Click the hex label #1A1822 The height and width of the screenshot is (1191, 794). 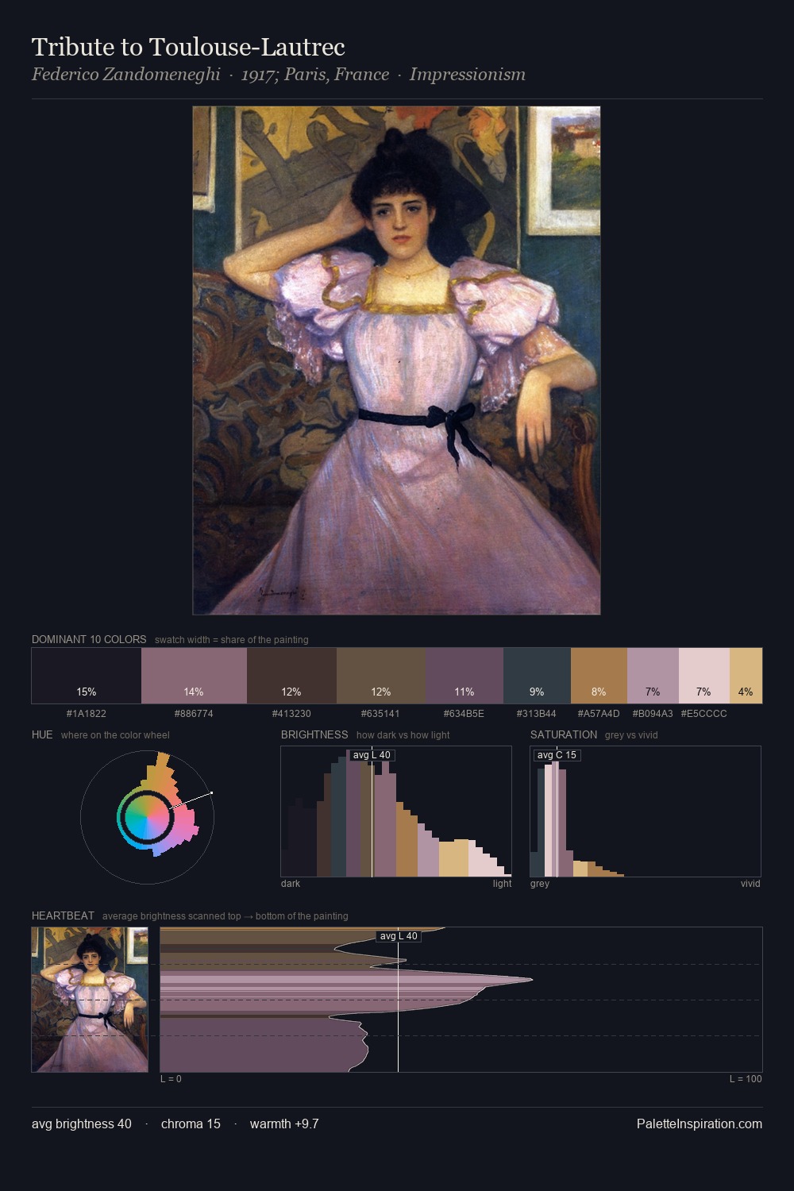click(x=87, y=714)
